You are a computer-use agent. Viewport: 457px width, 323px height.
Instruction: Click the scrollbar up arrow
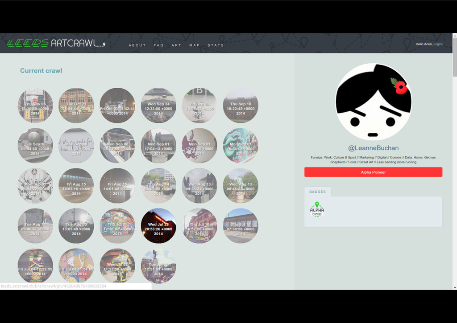click(455, 35)
